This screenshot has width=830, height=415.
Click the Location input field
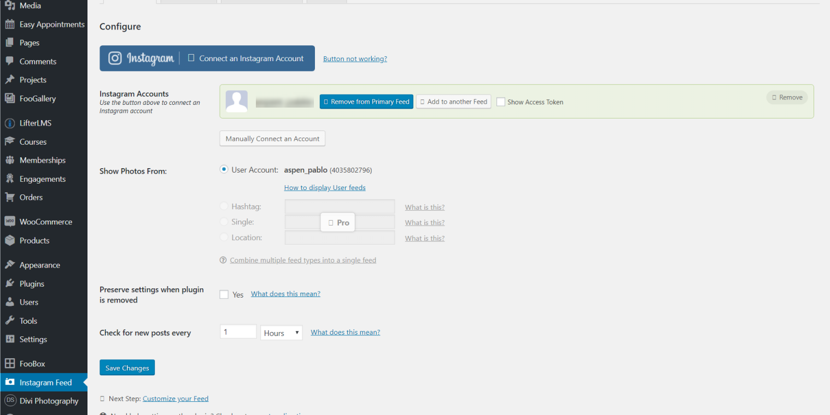pos(340,238)
